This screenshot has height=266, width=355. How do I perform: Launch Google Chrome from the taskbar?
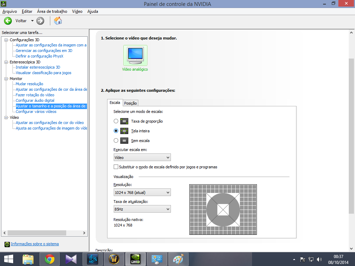click(x=50, y=259)
